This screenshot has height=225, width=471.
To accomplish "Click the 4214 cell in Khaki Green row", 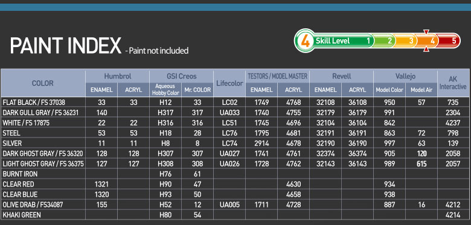I will tap(453, 215).
